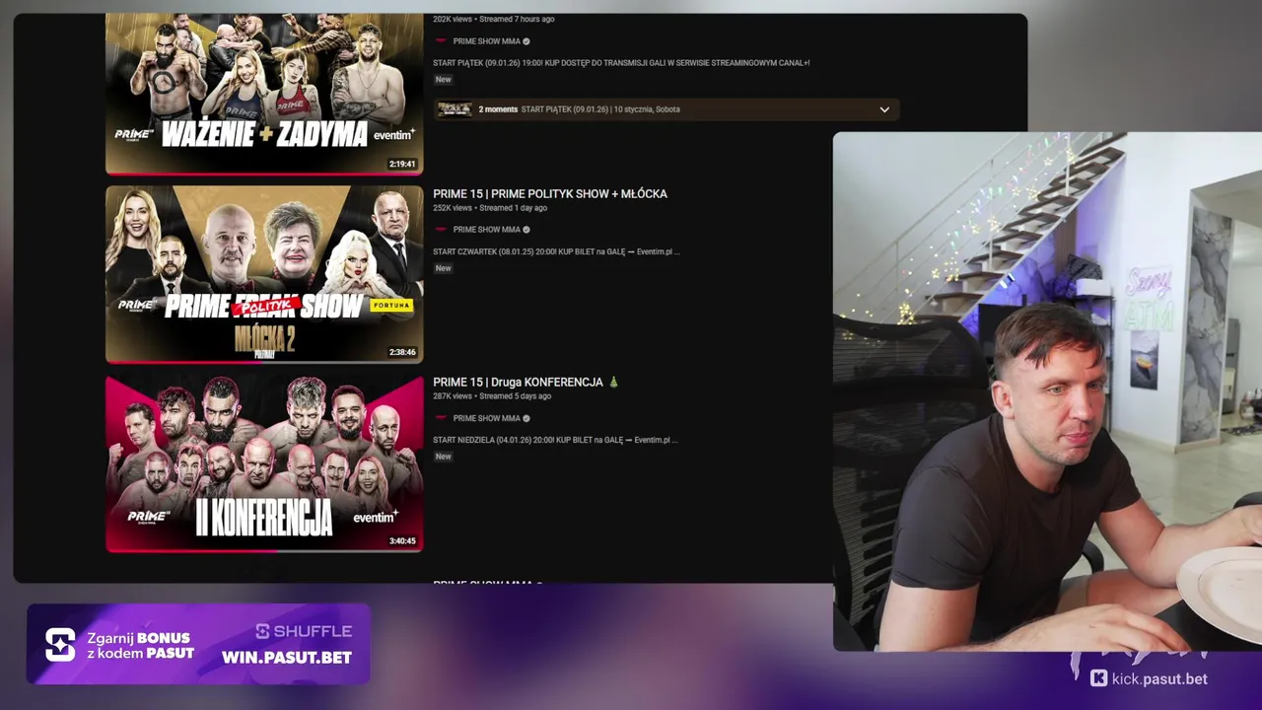Image resolution: width=1262 pixels, height=710 pixels.
Task: Click the 2 moments preview thumbnail
Action: click(x=455, y=109)
